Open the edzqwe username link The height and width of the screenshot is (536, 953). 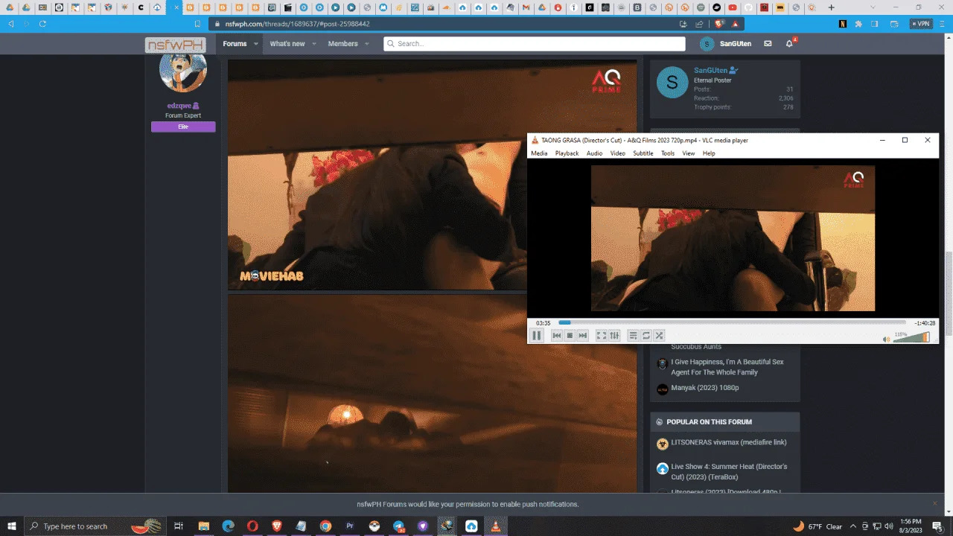[179, 106]
